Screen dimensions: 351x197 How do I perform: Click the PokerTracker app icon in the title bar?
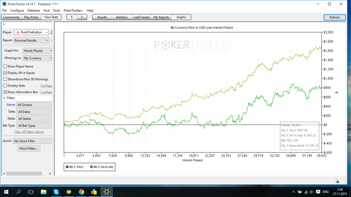[x=4, y=4]
